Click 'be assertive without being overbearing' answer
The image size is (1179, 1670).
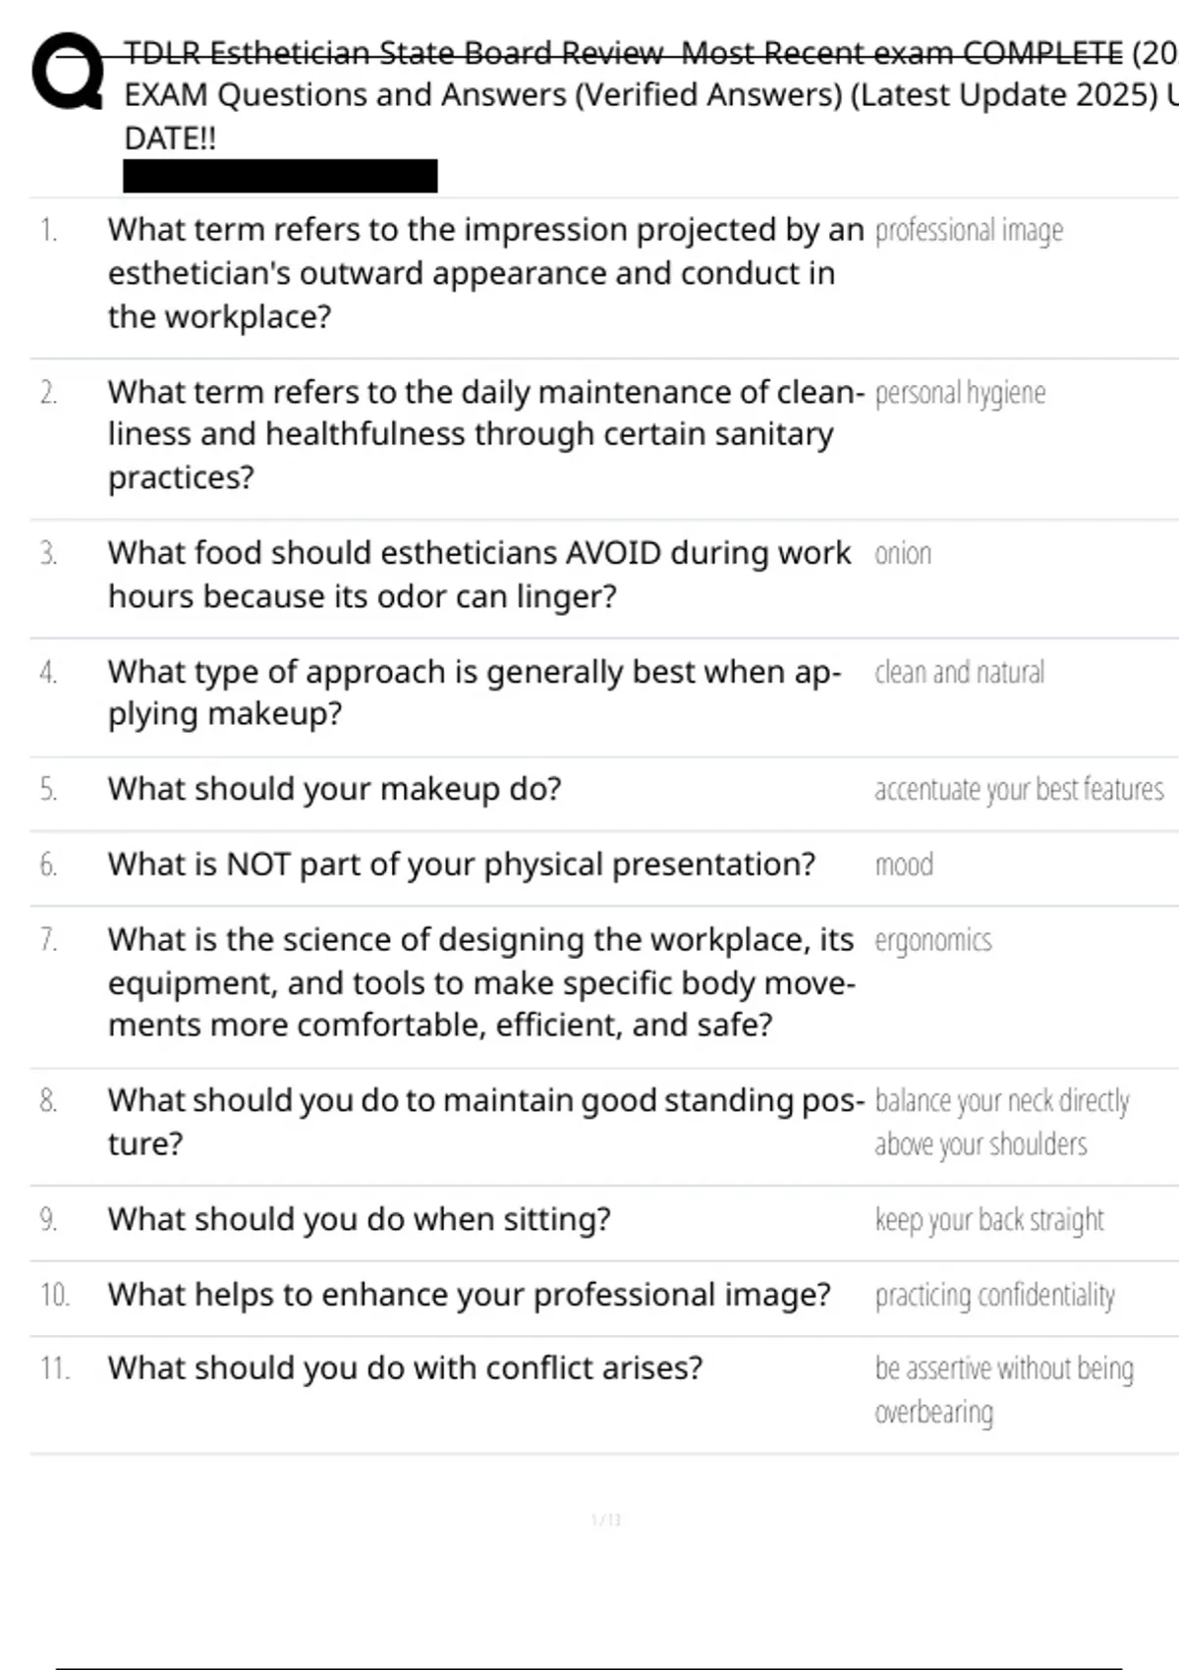(x=1003, y=1390)
